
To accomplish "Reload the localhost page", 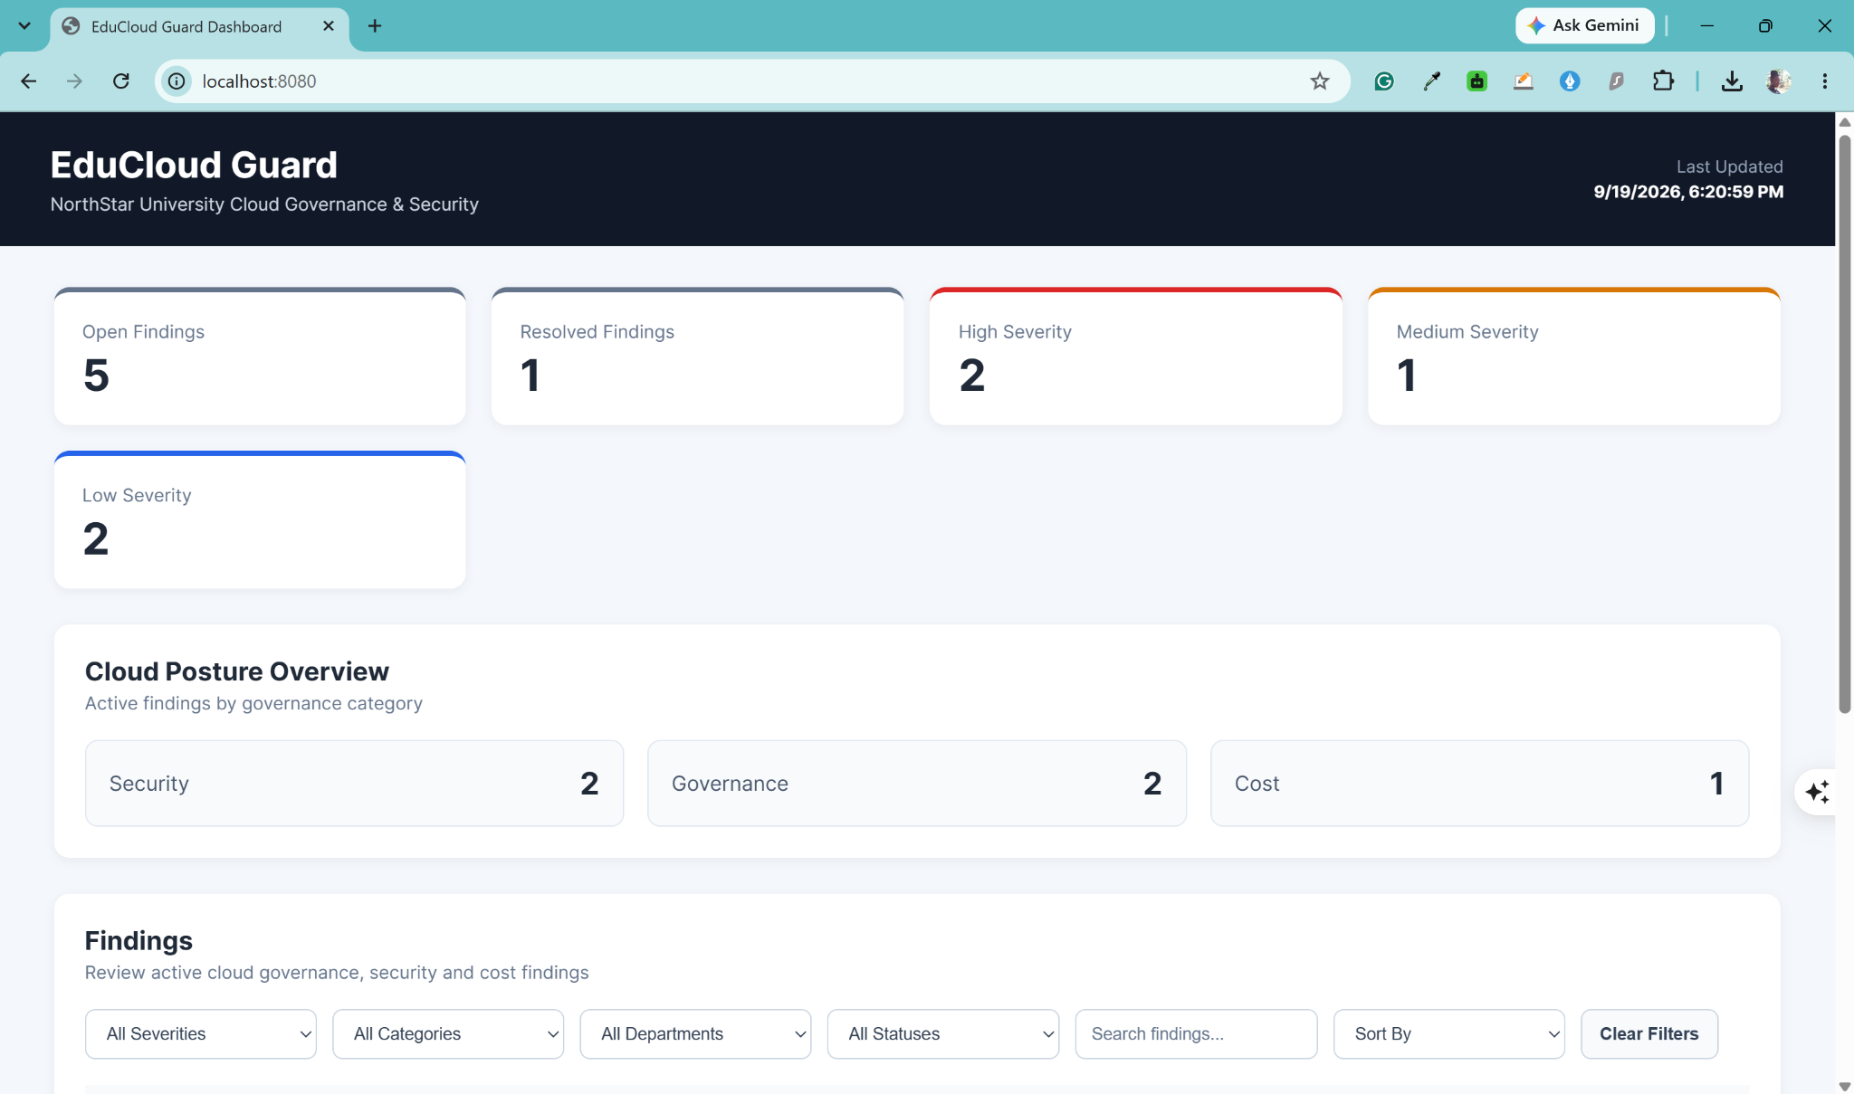I will tap(121, 81).
